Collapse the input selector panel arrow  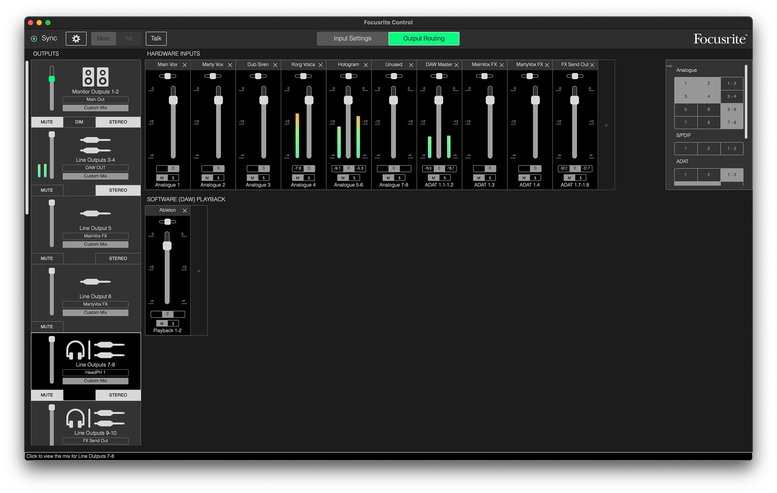point(669,66)
